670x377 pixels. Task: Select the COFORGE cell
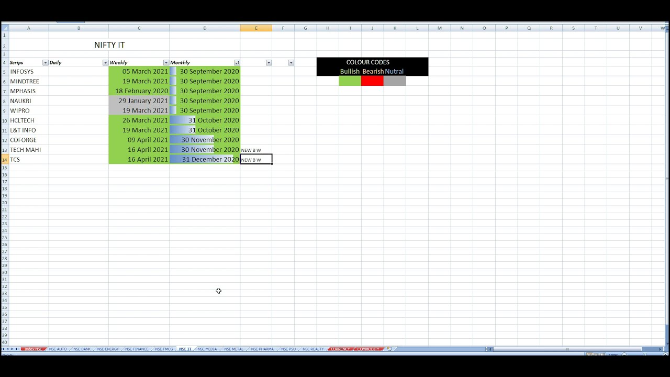coord(29,140)
